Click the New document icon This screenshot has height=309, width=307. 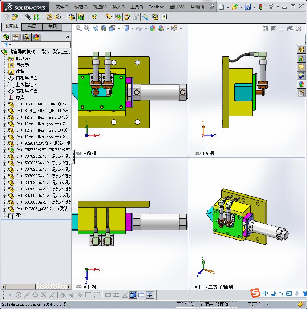222,7
